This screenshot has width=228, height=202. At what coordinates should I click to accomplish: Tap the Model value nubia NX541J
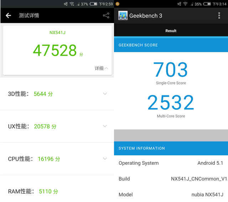click(207, 195)
